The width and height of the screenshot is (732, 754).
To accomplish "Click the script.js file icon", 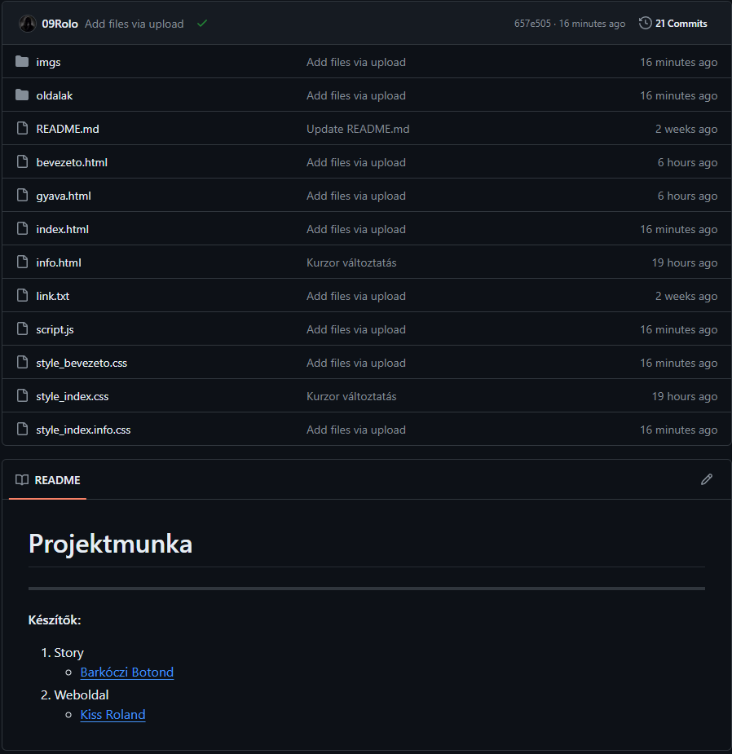I will (22, 329).
